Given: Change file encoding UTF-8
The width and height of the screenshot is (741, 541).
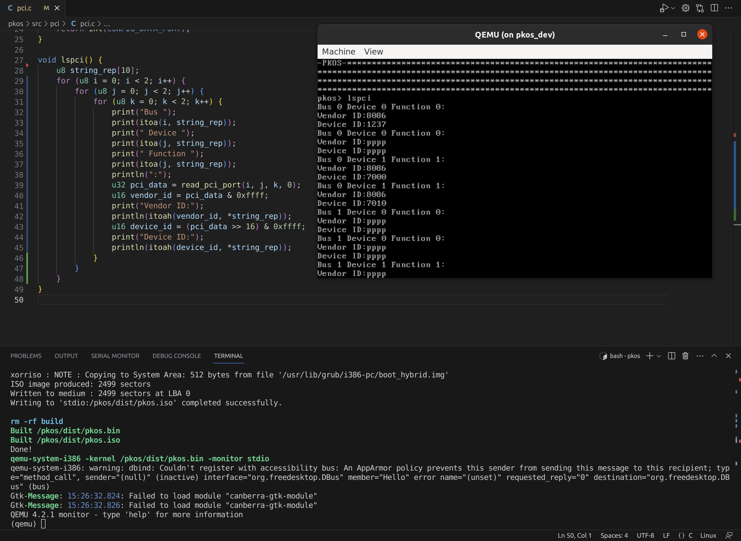Looking at the screenshot, I should pos(645,536).
